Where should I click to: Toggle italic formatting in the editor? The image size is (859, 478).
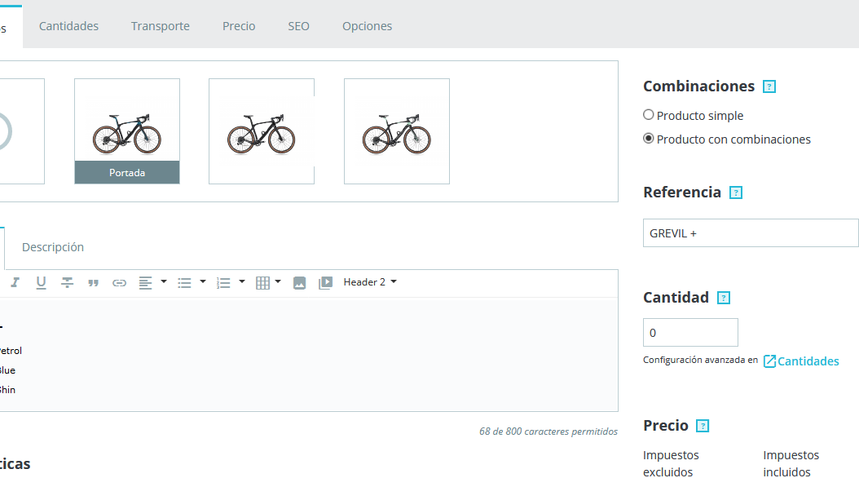click(15, 282)
